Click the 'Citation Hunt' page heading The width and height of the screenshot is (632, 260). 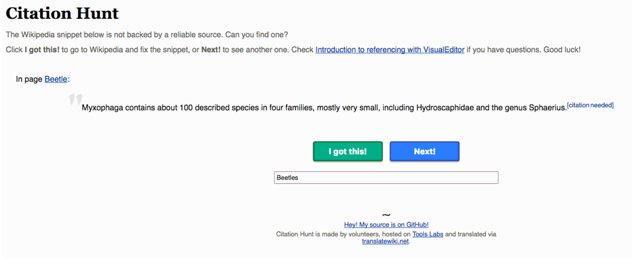click(62, 13)
